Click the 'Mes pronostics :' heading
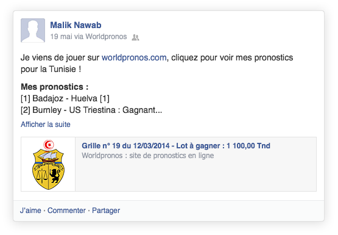The image size is (338, 235). point(55,87)
